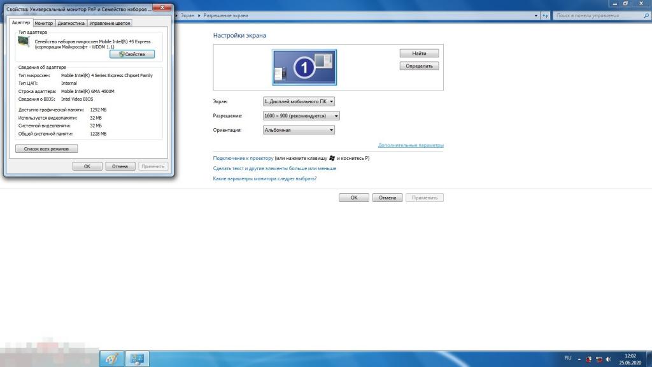Viewport: 652px width, 367px height.
Task: Click the Найти button
Action: point(419,54)
